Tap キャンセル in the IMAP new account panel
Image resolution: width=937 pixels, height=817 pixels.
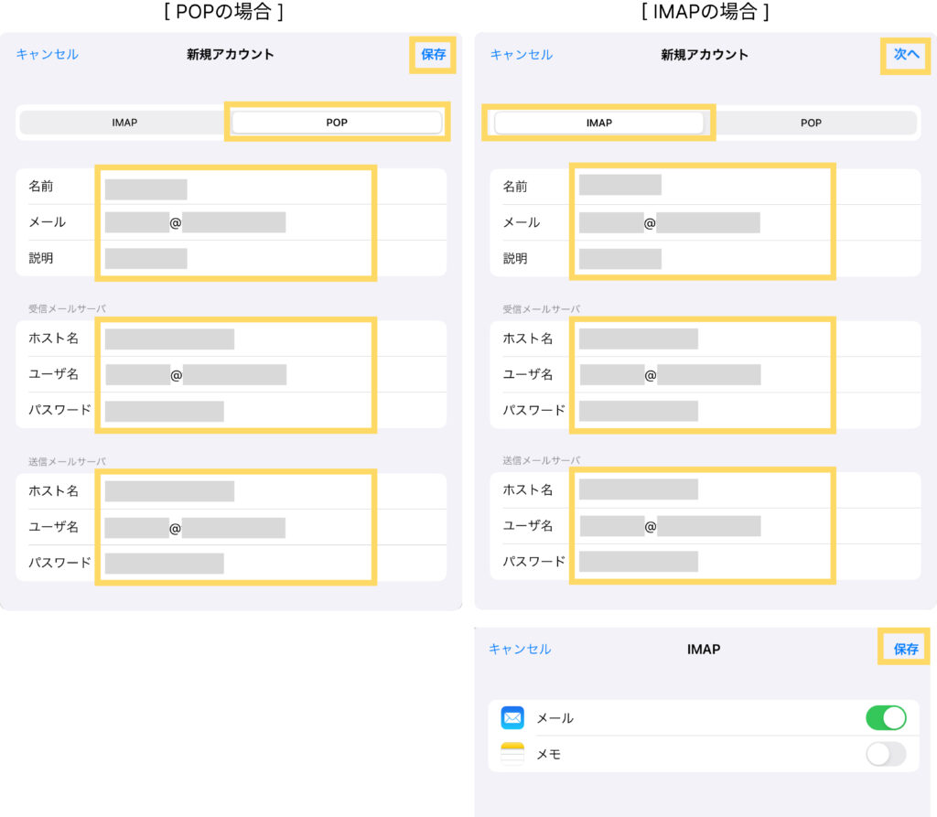tap(522, 54)
